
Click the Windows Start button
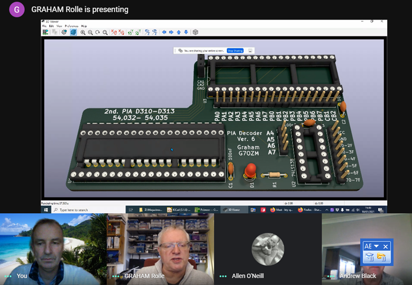point(46,210)
